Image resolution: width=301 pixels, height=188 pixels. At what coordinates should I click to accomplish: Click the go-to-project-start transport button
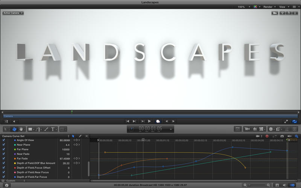128,121
